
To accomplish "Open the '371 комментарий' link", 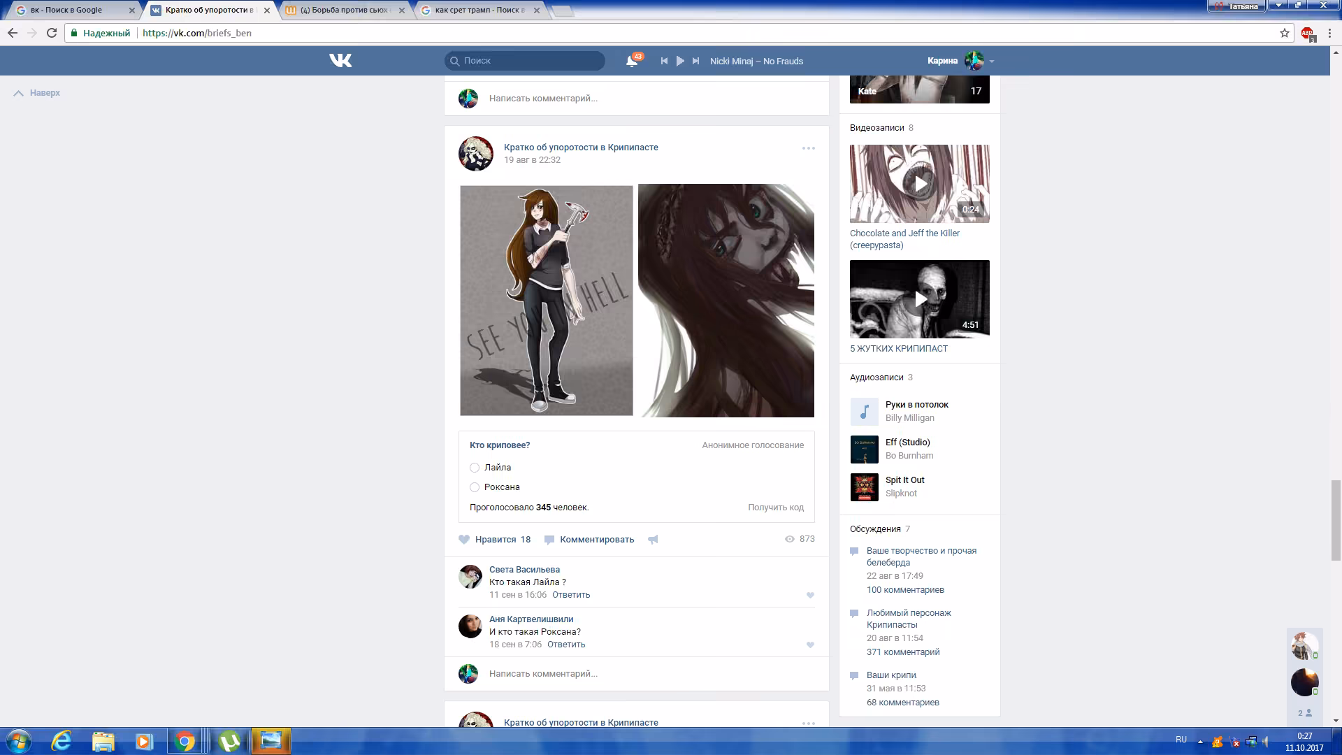I will coord(903,652).
